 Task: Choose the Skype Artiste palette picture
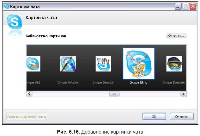[68, 64]
